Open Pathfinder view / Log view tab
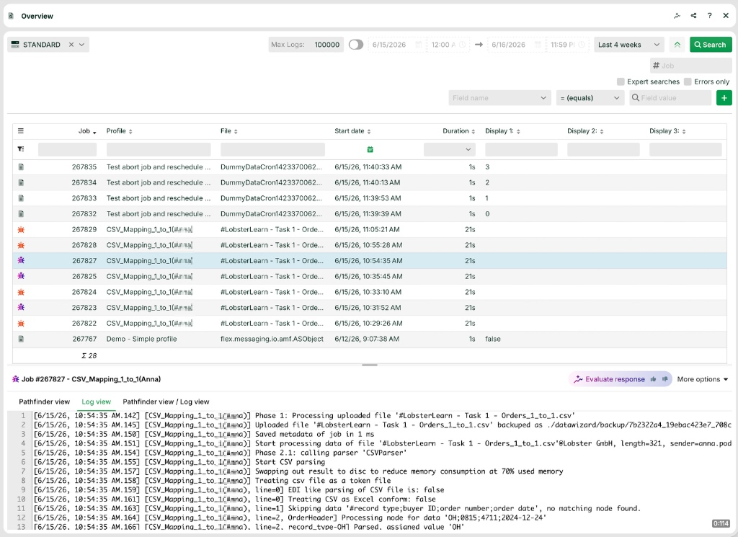Screen dimensions: 738x537 pos(166,401)
